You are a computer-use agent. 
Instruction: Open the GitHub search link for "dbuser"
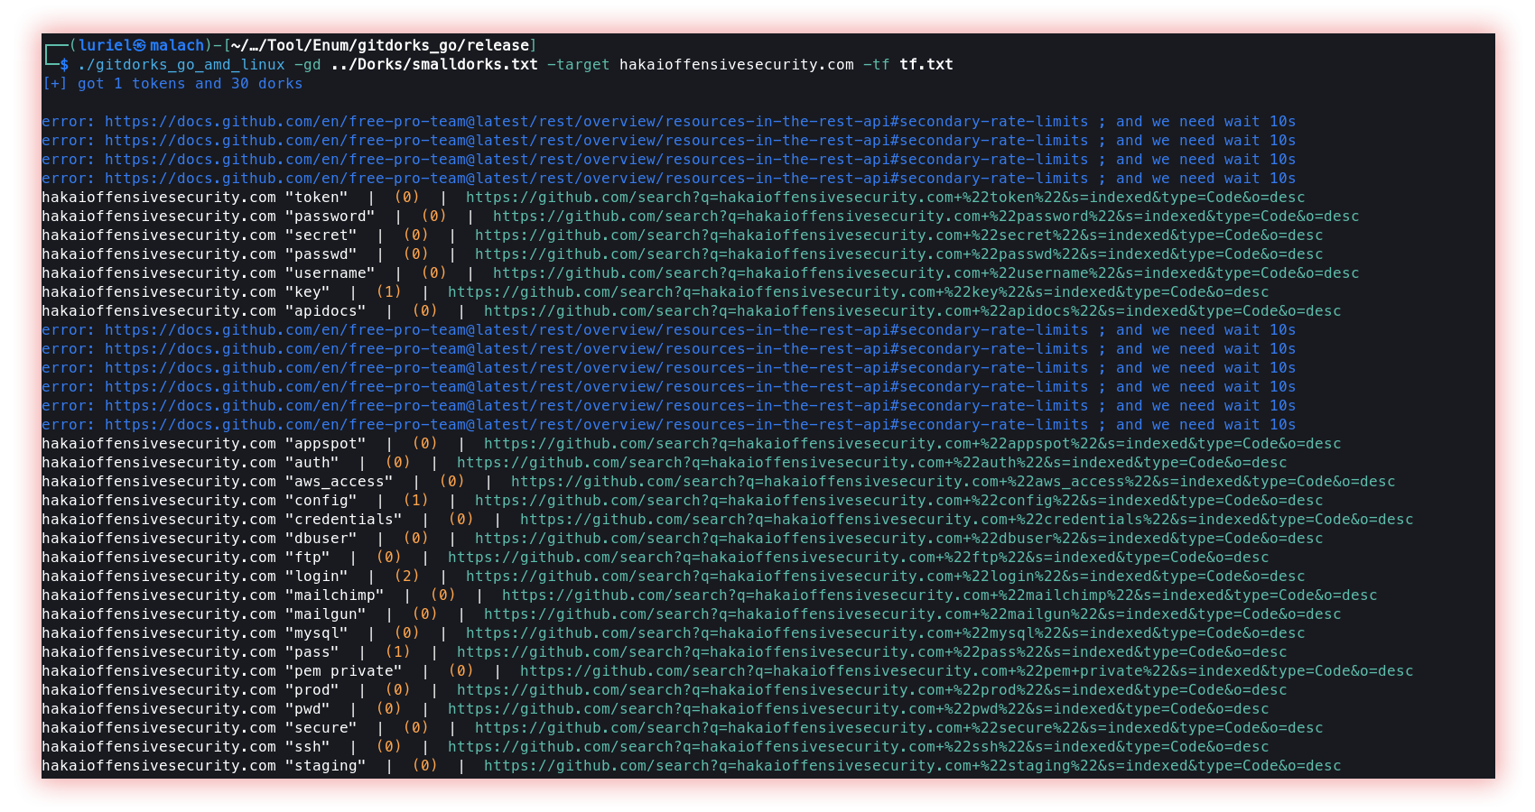(x=898, y=539)
